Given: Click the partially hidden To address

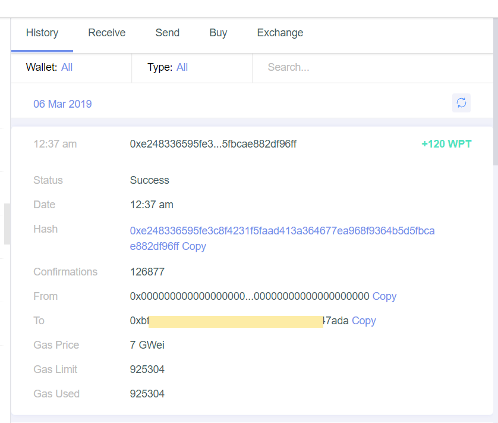Looking at the screenshot, I should point(238,321).
